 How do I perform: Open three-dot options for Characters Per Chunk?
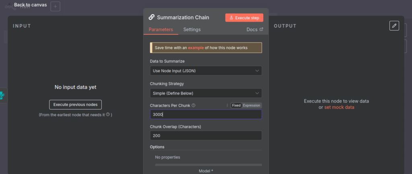pyautogui.click(x=227, y=105)
